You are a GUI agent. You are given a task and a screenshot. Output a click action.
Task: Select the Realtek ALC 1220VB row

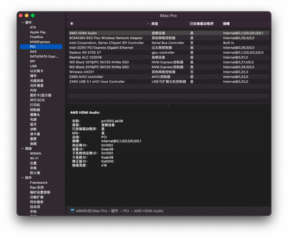click(x=169, y=57)
